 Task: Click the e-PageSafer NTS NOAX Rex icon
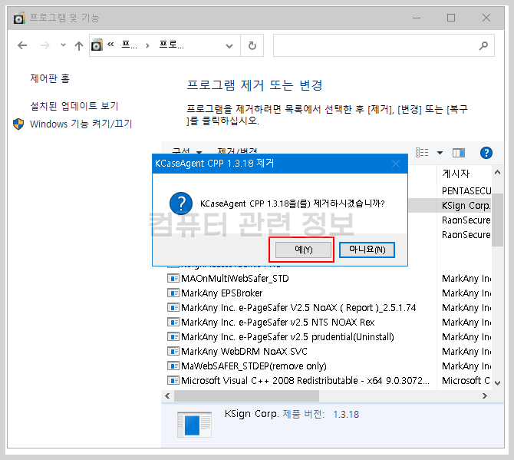click(x=173, y=323)
